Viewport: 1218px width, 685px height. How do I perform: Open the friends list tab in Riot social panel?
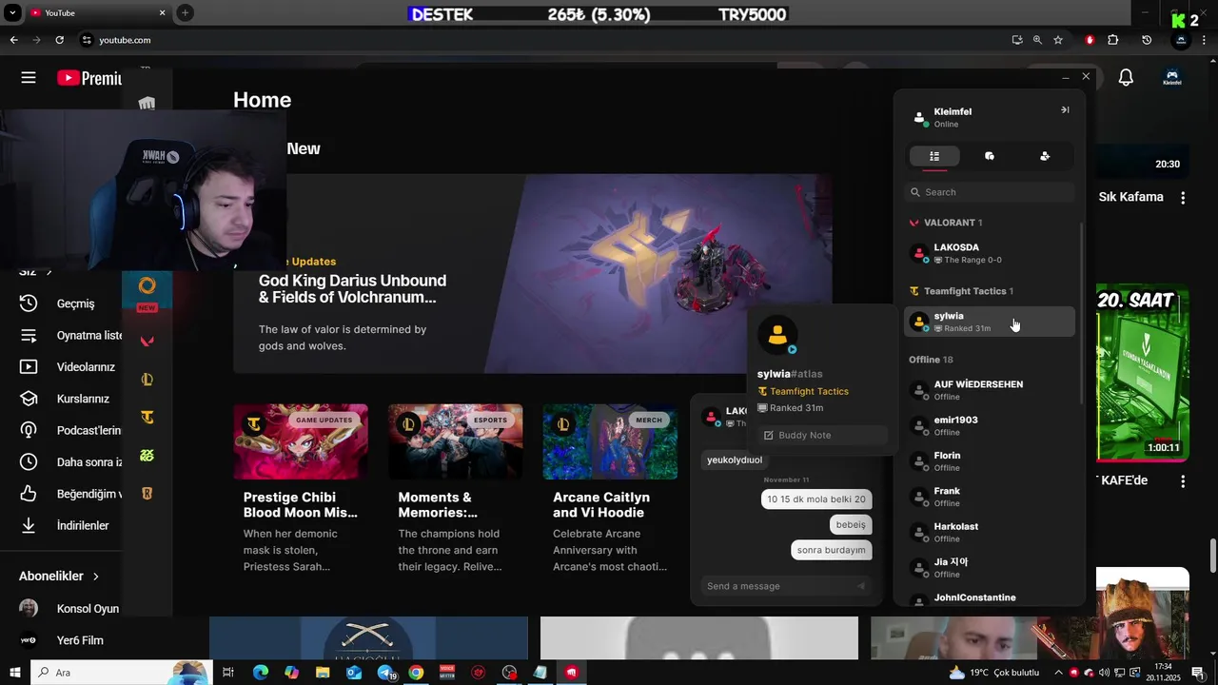point(934,156)
